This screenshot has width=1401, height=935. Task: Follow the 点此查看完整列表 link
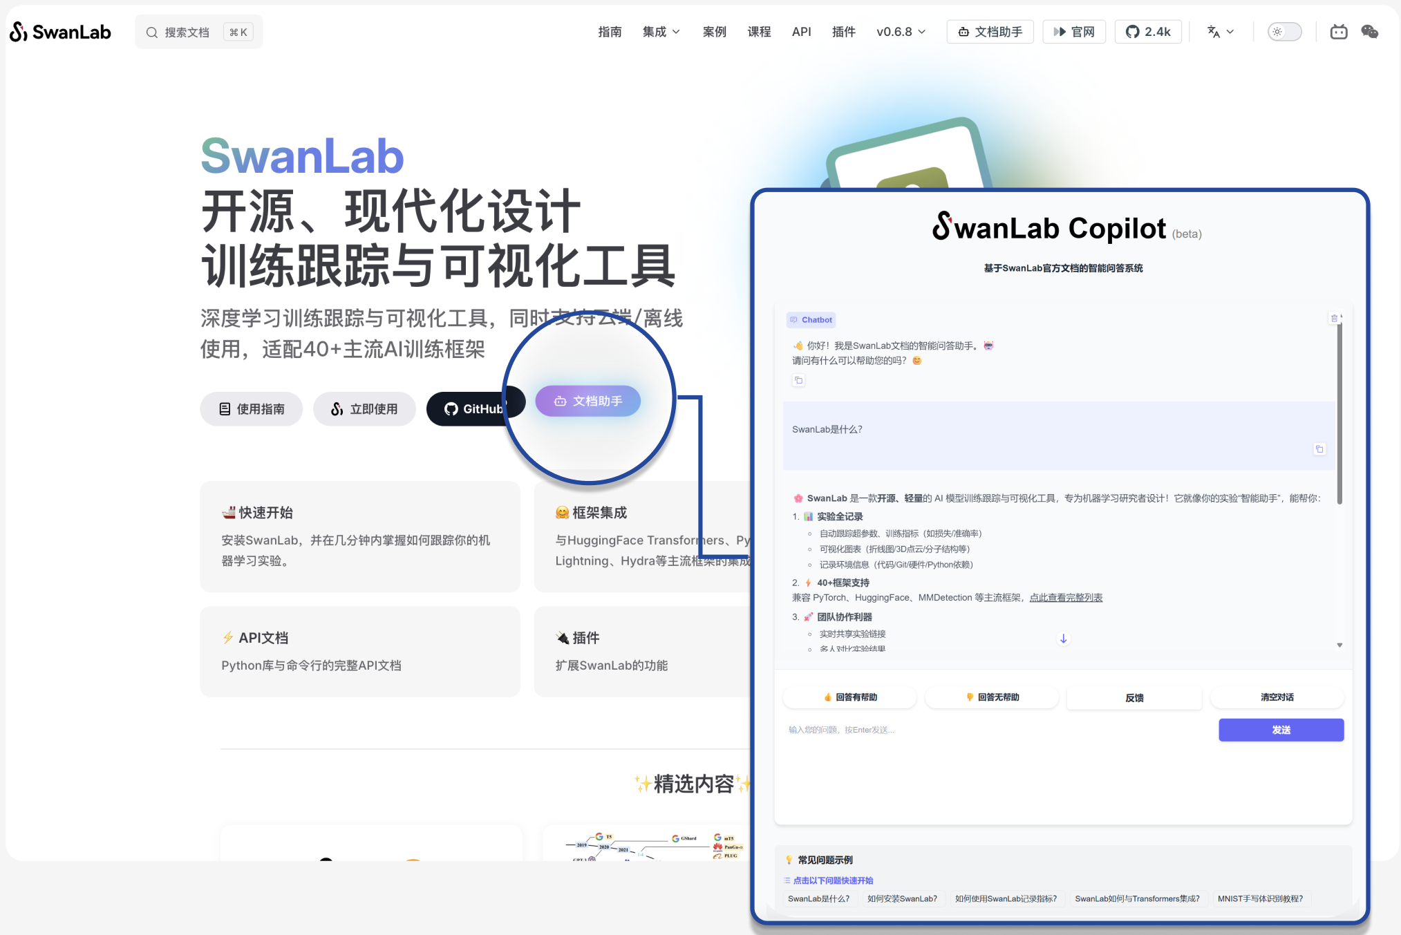(1066, 598)
